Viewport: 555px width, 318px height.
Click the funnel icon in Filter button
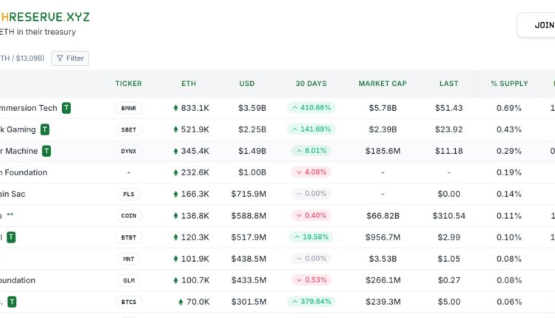click(60, 58)
